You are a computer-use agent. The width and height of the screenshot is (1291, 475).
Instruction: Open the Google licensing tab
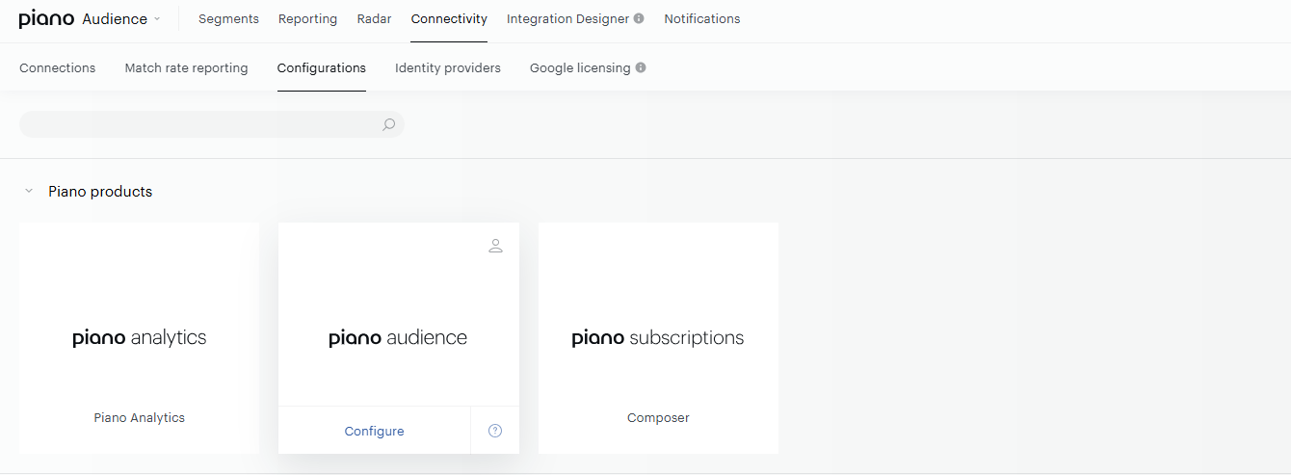(580, 68)
